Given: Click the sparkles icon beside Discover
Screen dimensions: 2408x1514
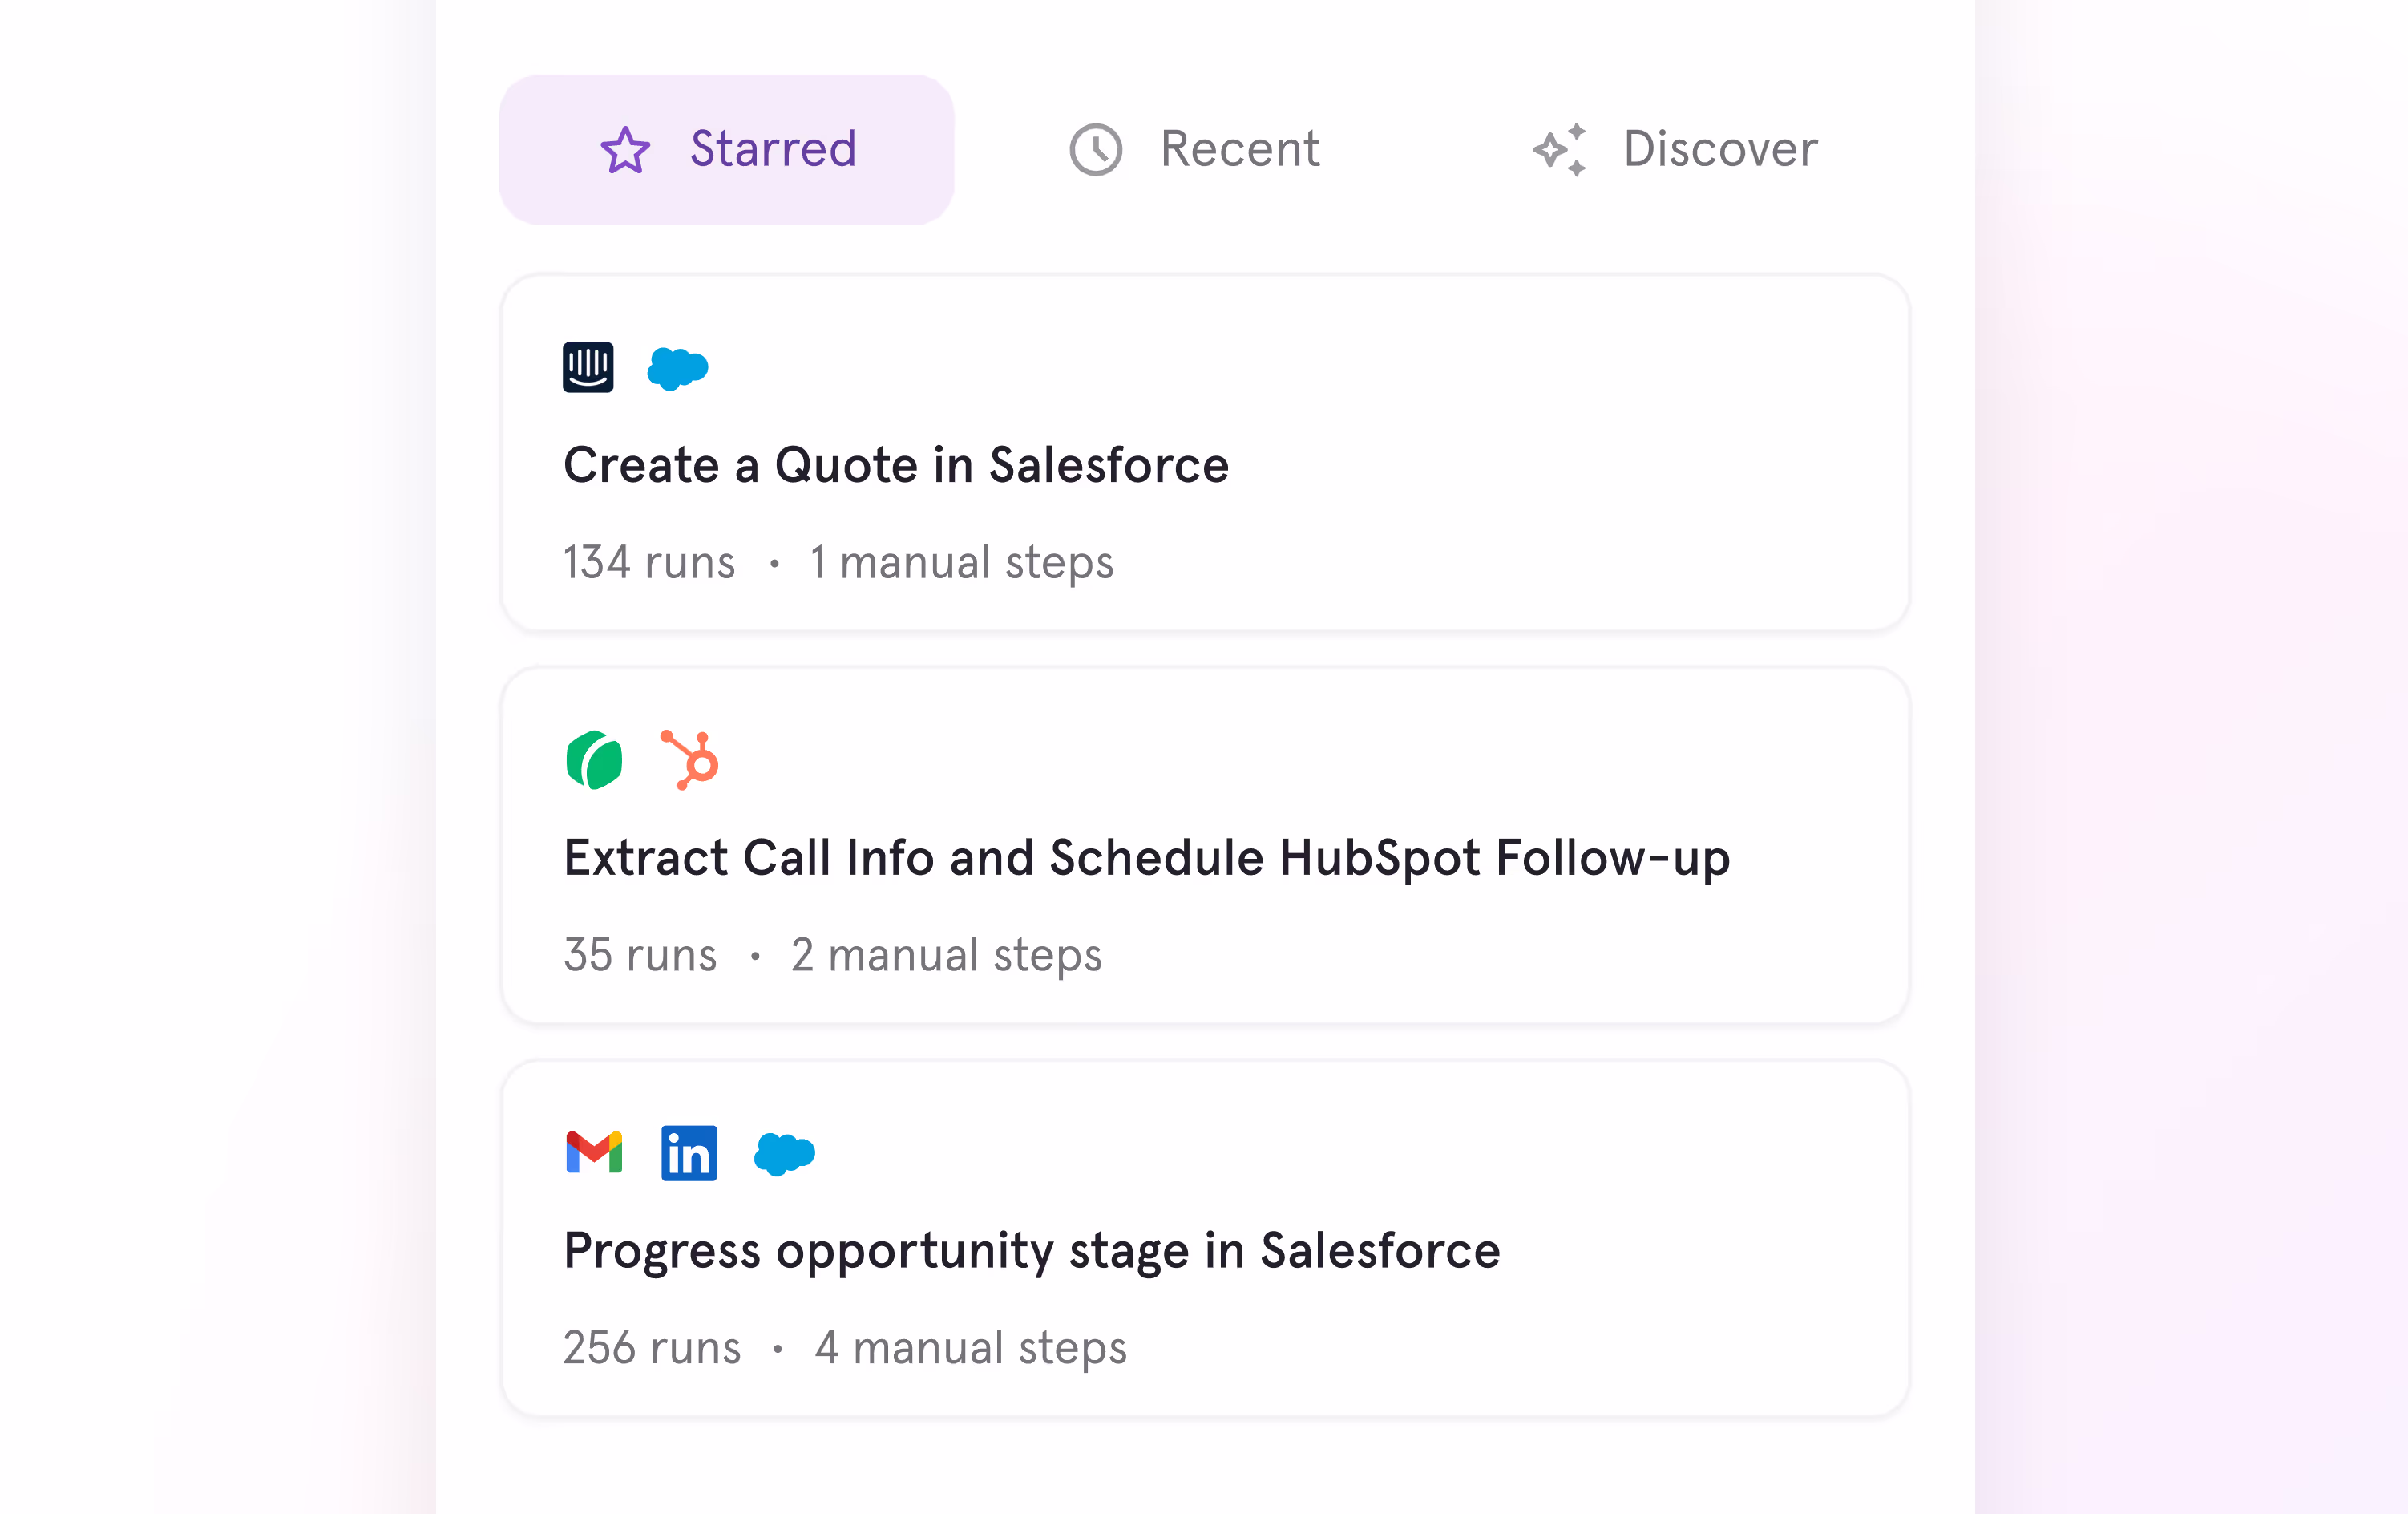Looking at the screenshot, I should coord(1560,150).
